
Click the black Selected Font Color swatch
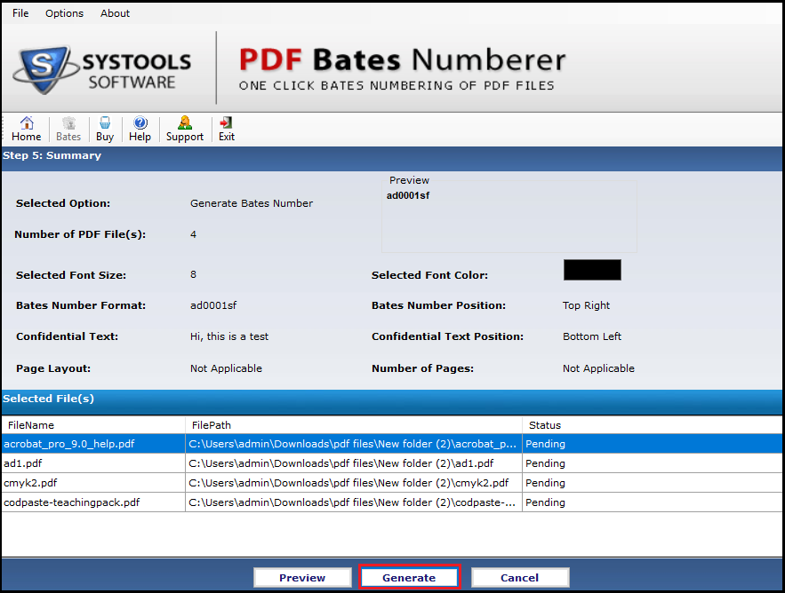(x=592, y=270)
